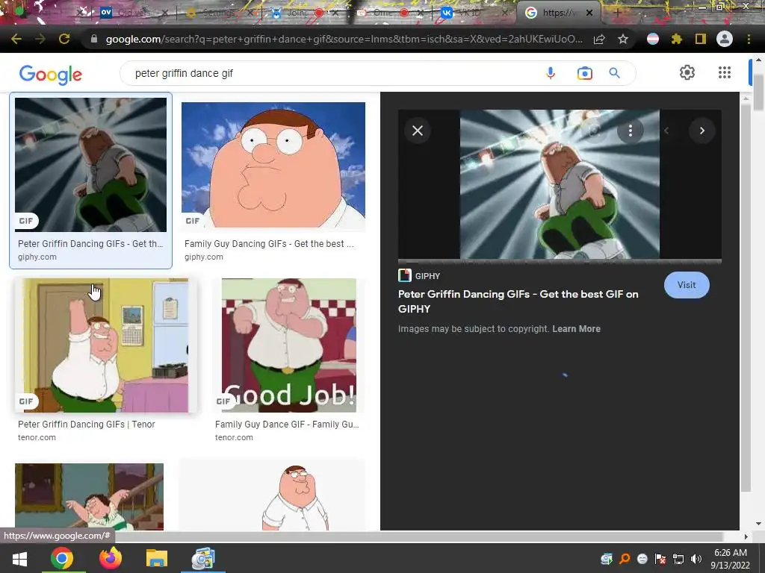Launch Firefox from the taskbar
Image resolution: width=765 pixels, height=573 pixels.
tap(111, 558)
